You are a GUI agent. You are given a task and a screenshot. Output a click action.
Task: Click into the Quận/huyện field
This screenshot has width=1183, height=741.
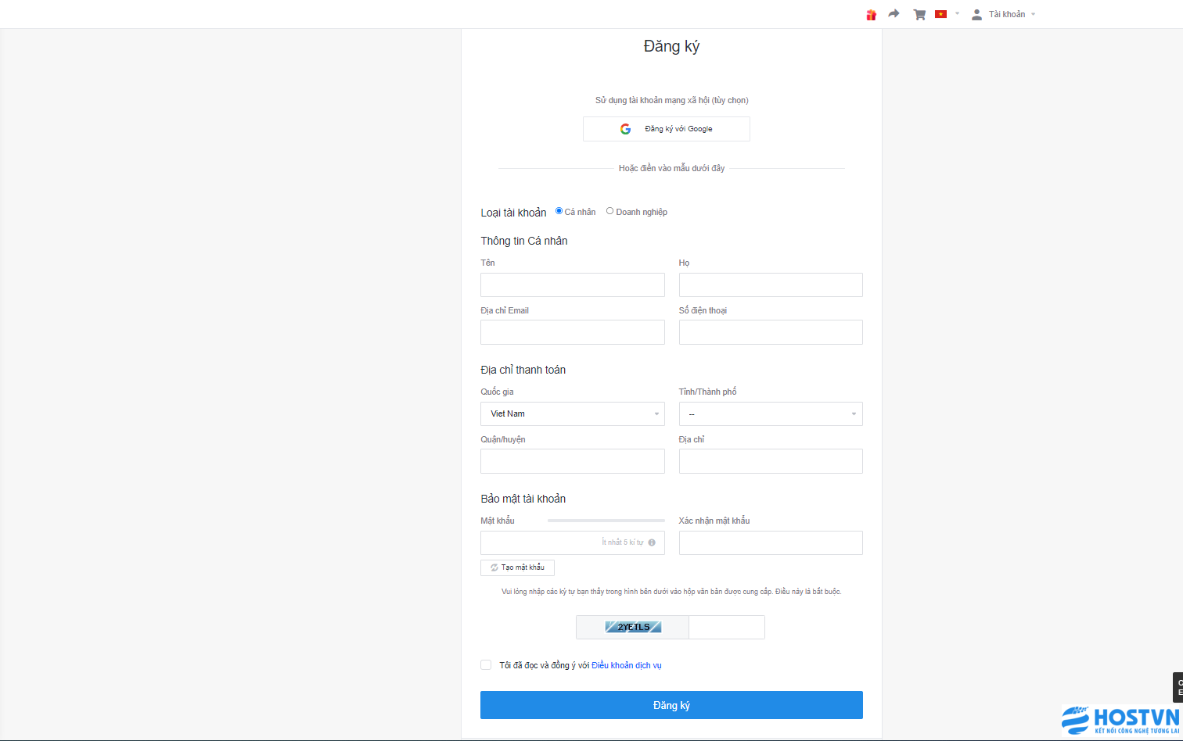click(573, 461)
